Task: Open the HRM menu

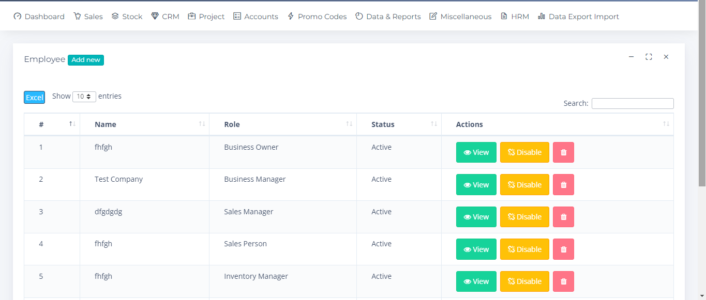Action: [x=504, y=16]
